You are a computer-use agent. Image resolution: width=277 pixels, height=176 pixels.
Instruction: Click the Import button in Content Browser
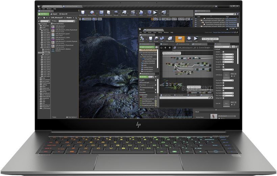(x=54, y=14)
